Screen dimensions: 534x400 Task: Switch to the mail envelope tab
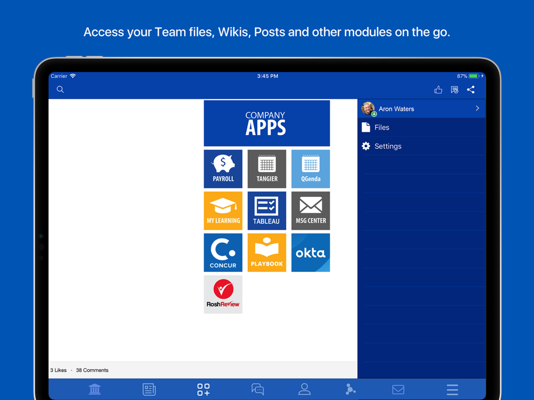[398, 389]
